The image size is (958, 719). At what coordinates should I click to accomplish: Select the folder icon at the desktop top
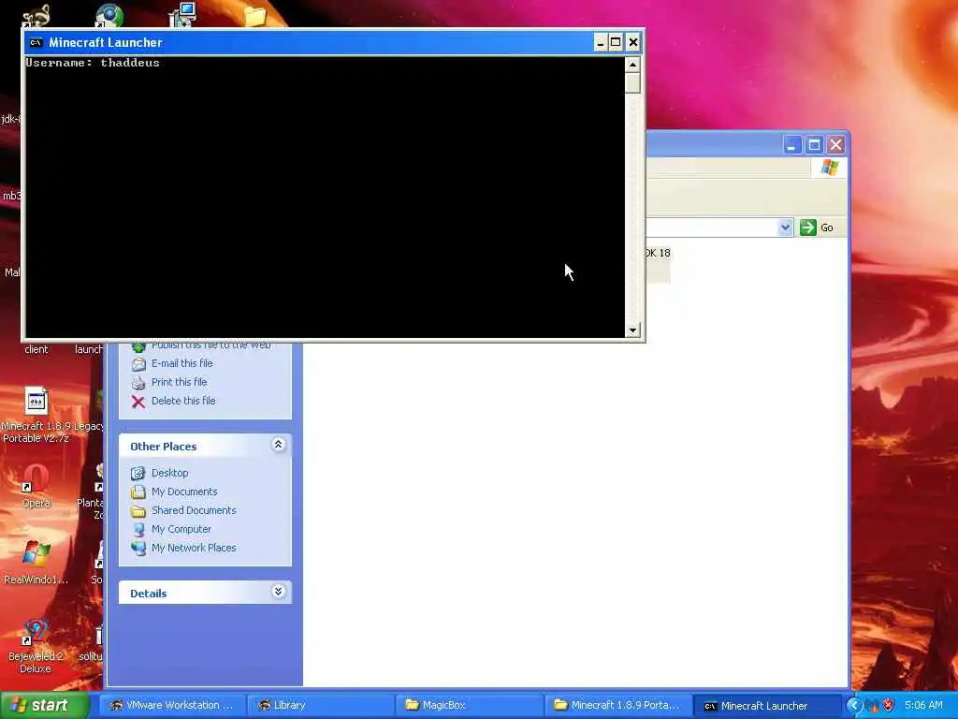[255, 15]
